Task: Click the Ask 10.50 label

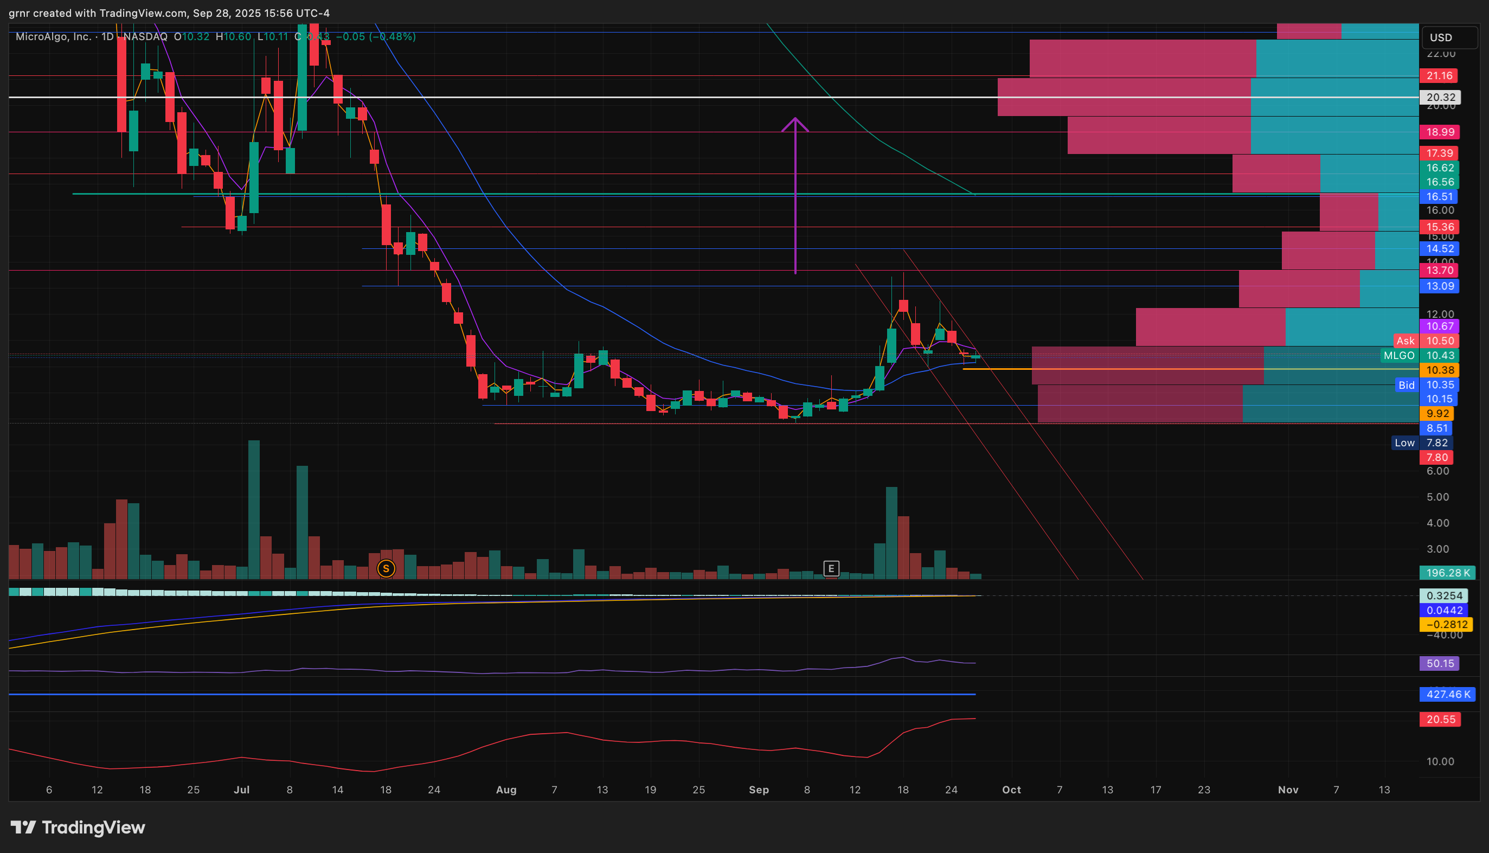Action: click(1426, 341)
